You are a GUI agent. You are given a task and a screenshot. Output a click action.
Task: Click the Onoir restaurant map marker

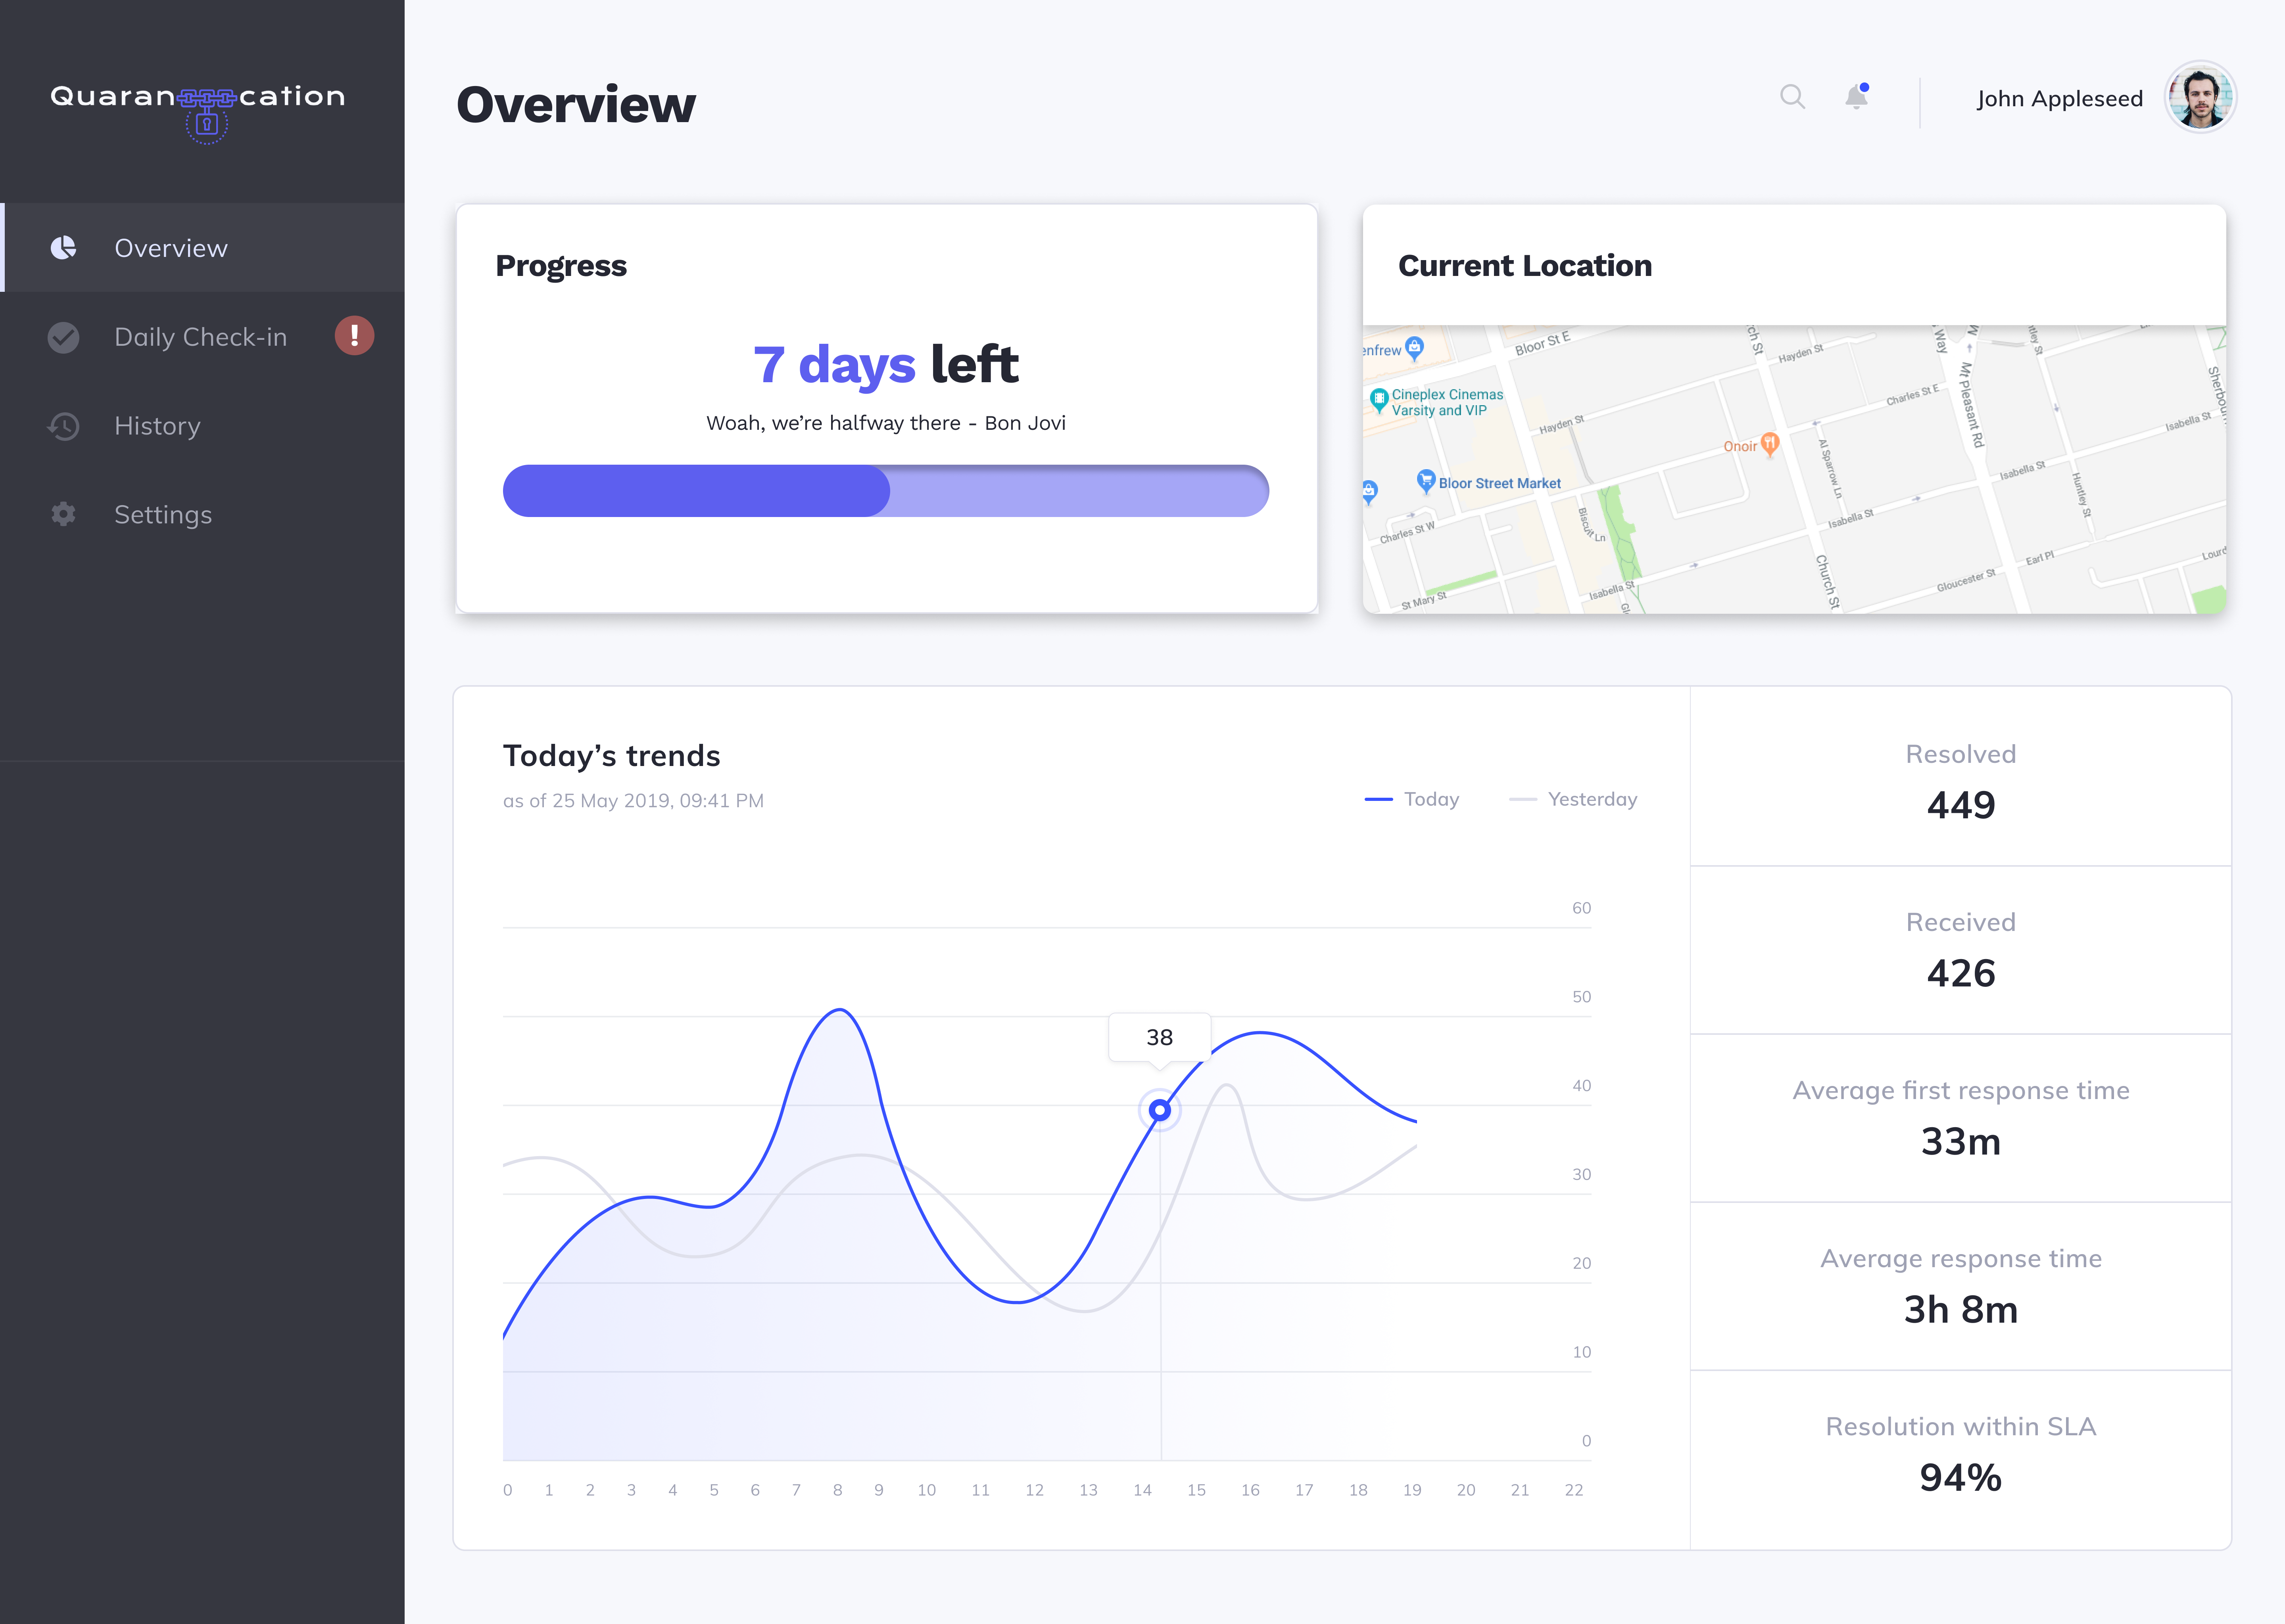(x=1769, y=443)
